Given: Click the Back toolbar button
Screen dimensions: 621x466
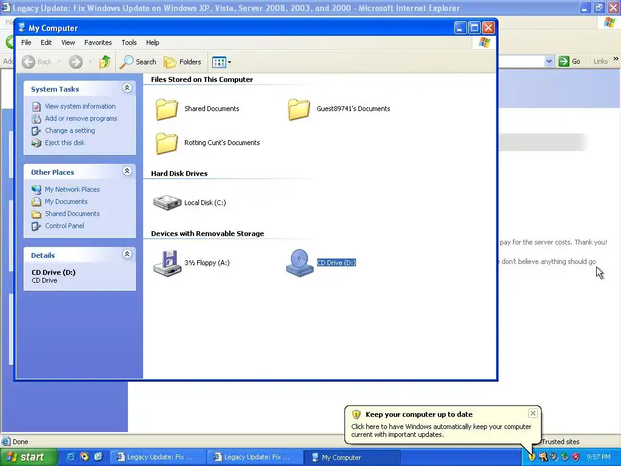Looking at the screenshot, I should click(x=36, y=62).
